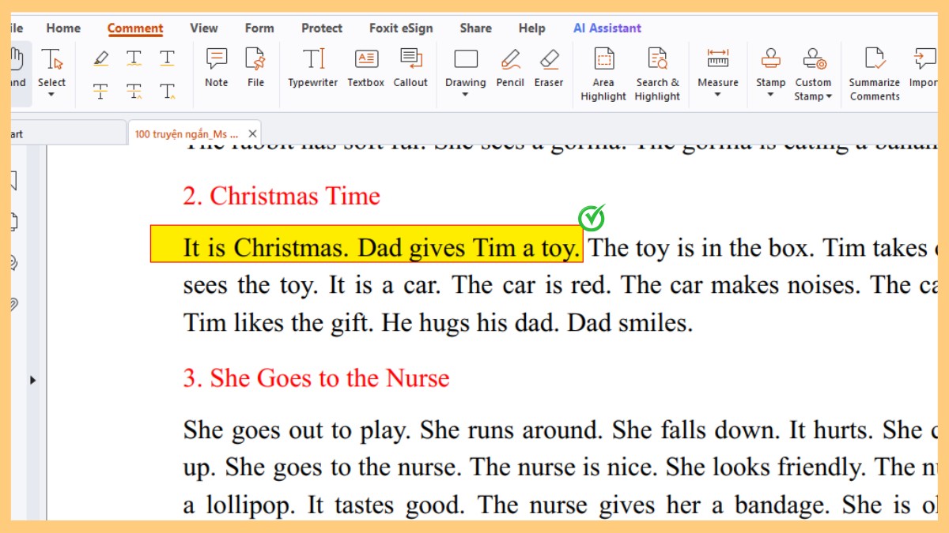Image resolution: width=949 pixels, height=533 pixels.
Task: Add a Note comment
Action: [216, 67]
